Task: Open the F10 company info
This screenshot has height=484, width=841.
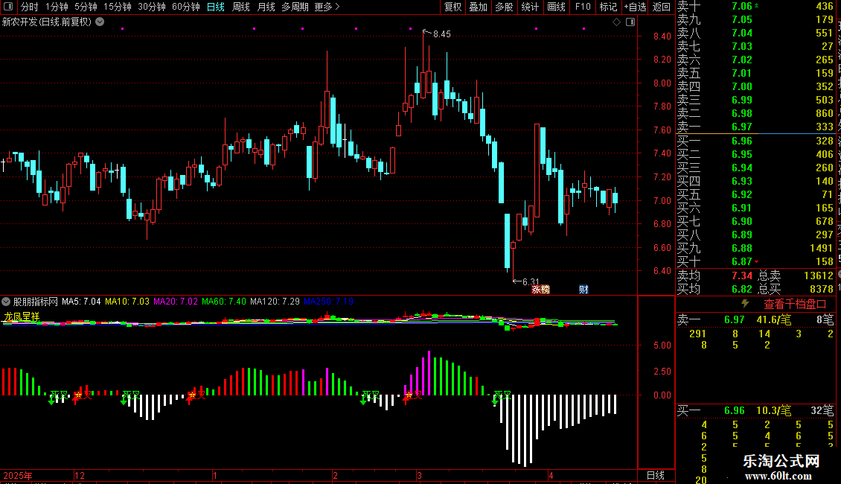Action: pos(583,7)
